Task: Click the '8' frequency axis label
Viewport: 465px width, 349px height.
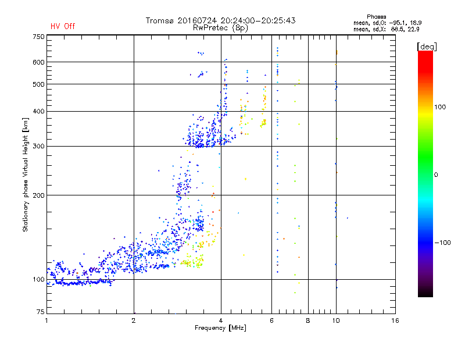Action: coord(308,320)
